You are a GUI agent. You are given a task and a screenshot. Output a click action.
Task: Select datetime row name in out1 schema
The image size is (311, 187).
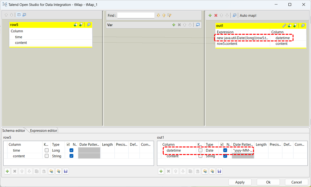click(x=174, y=150)
